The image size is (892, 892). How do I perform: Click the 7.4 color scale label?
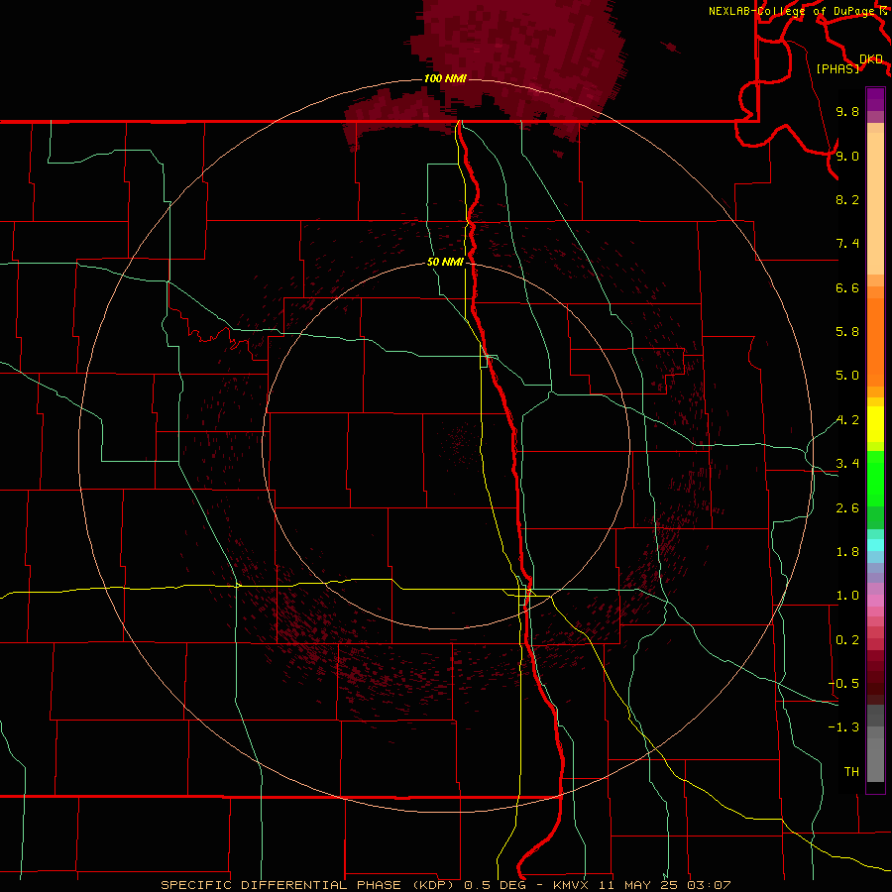pos(847,244)
